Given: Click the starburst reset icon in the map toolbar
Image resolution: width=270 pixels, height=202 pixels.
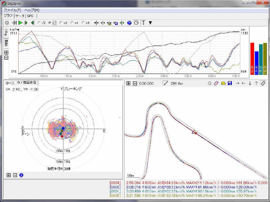Looking at the screenshot, I should click(x=209, y=83).
